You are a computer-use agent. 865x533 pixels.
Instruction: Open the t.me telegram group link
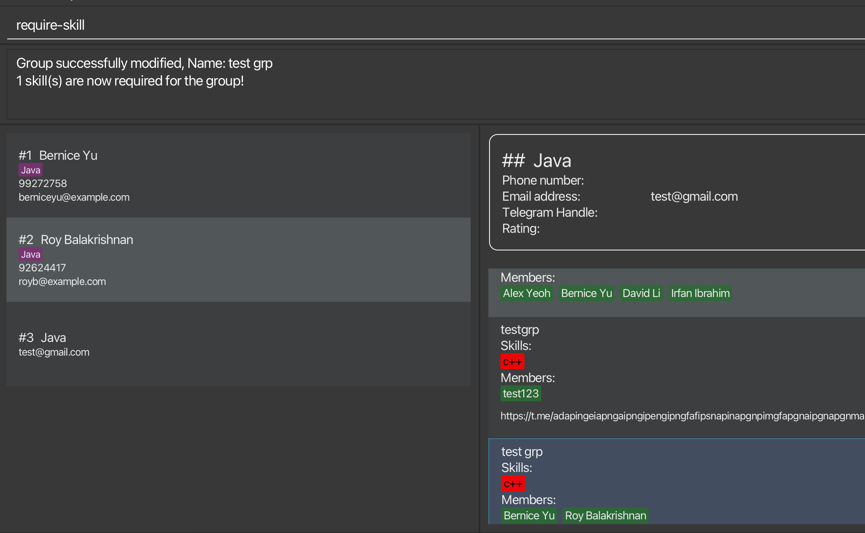pos(682,416)
